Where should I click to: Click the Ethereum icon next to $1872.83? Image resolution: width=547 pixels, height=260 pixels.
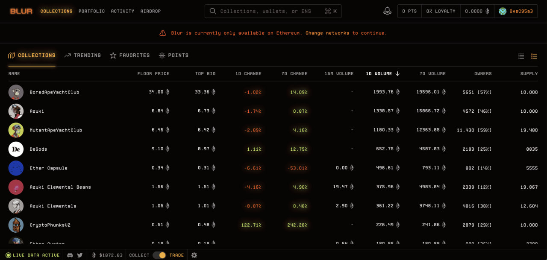(94, 254)
